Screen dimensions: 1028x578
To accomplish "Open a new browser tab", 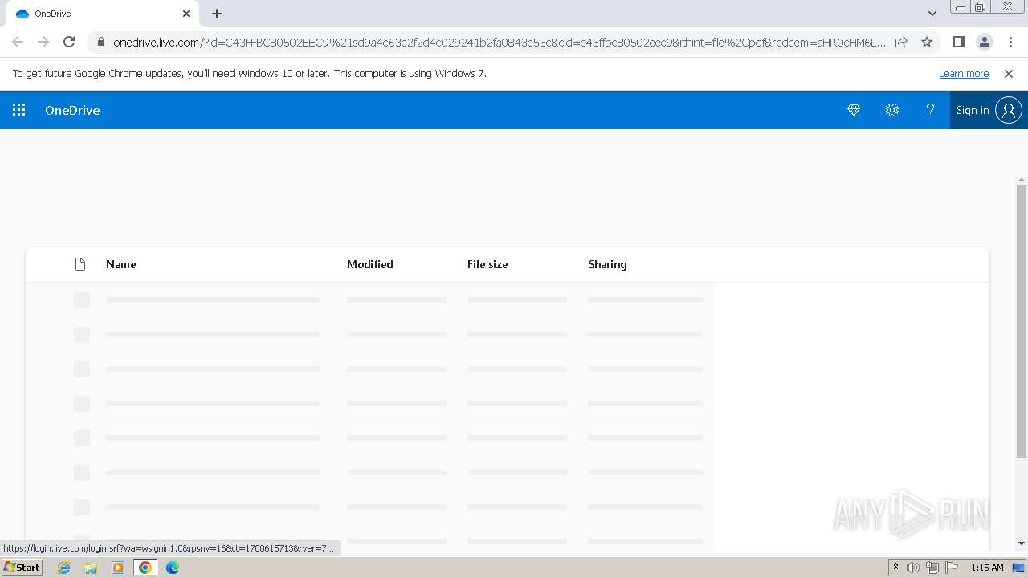I will point(217,14).
